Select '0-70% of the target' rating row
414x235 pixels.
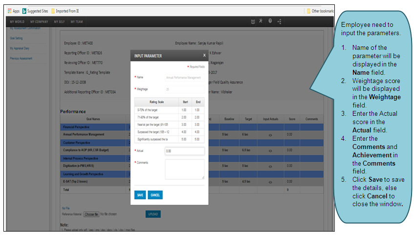(x=169, y=110)
